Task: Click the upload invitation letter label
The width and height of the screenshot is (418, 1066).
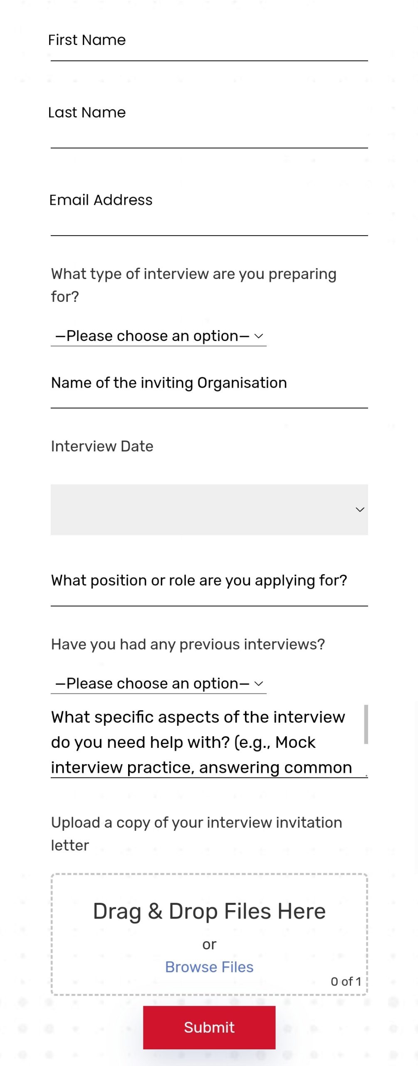Action: [x=196, y=834]
